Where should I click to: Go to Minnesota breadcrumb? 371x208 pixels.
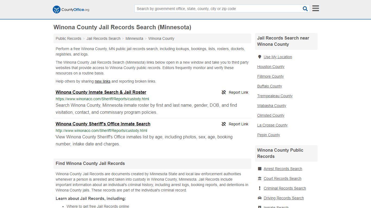click(x=134, y=38)
